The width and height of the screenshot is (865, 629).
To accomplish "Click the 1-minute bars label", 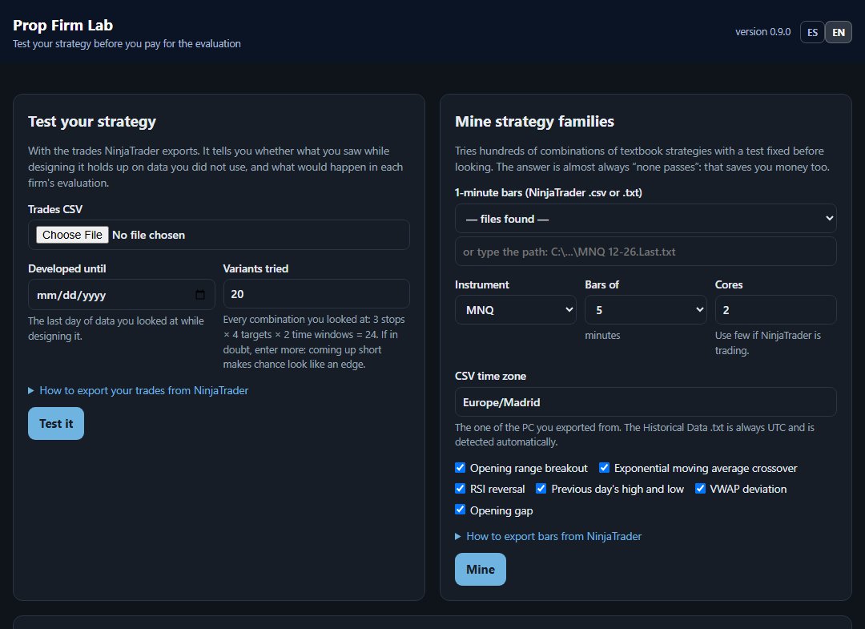I will click(549, 192).
